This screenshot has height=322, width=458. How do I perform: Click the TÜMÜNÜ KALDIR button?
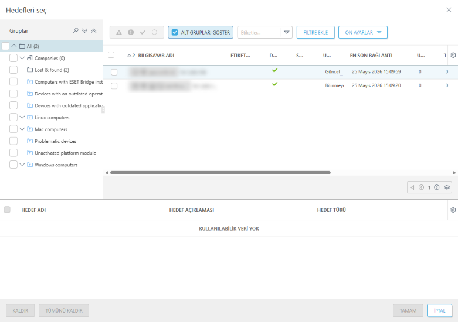pos(64,311)
